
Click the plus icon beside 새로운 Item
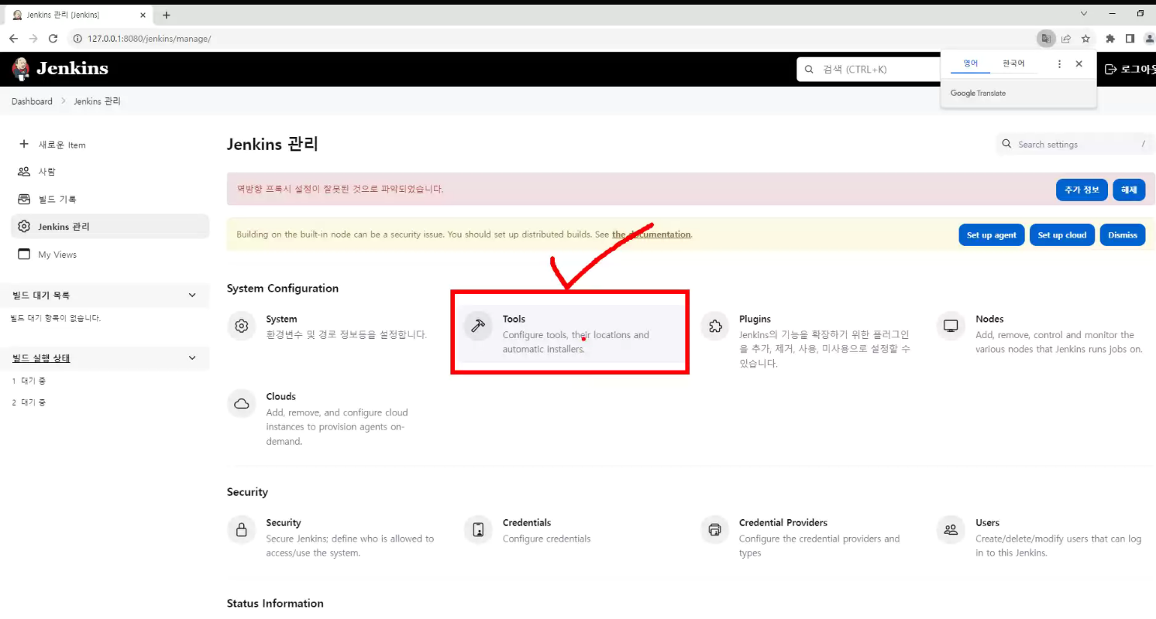pos(24,145)
